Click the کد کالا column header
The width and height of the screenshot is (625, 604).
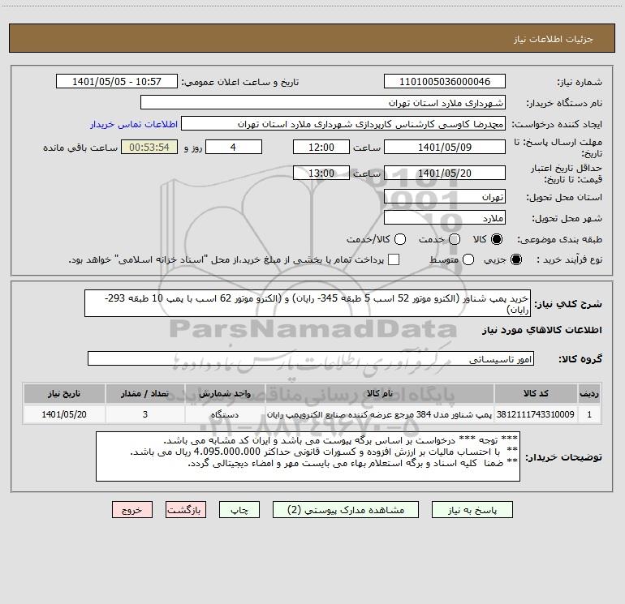point(536,393)
